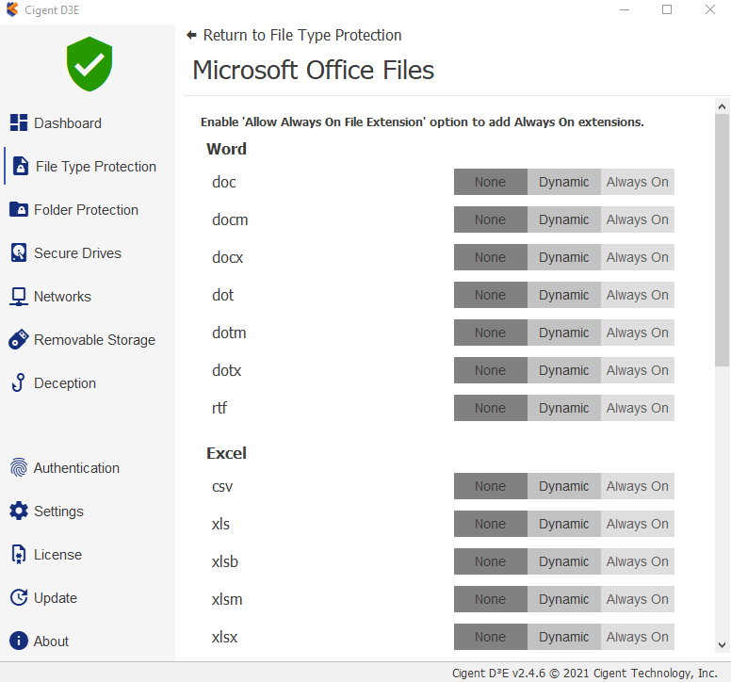Viewport: 731px width, 682px height.
Task: Set doc protection to Dynamic
Action: (564, 182)
